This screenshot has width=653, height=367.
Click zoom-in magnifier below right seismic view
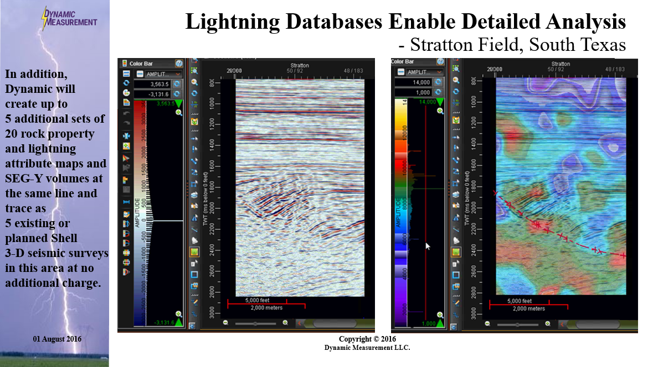coord(548,323)
